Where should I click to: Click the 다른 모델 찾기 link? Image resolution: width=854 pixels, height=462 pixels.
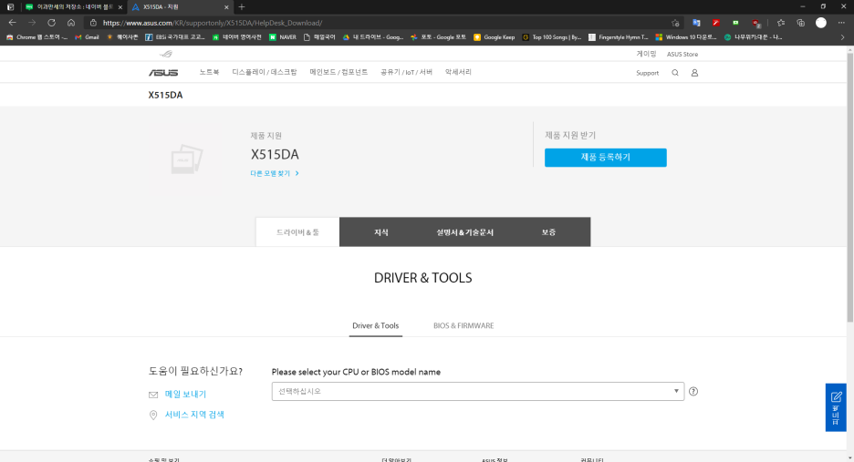pyautogui.click(x=275, y=173)
